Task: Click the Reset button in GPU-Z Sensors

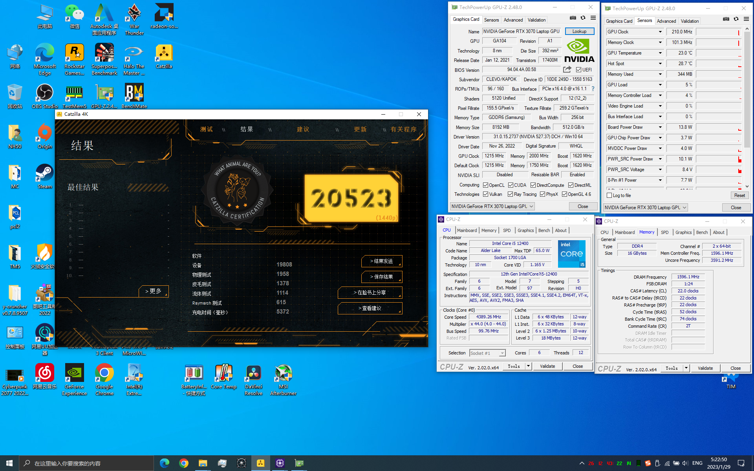Action: 739,195
